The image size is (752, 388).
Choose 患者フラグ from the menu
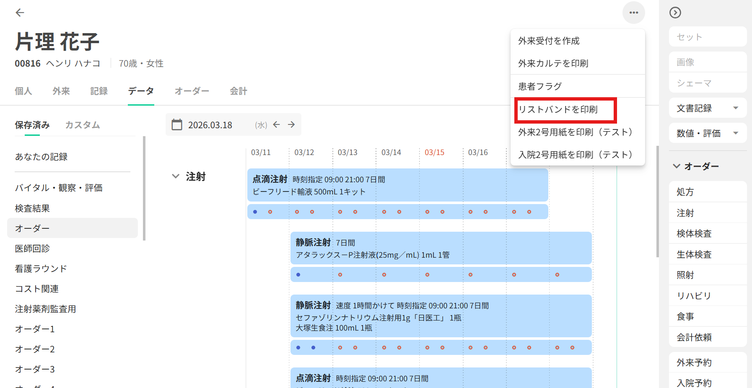[x=578, y=86]
